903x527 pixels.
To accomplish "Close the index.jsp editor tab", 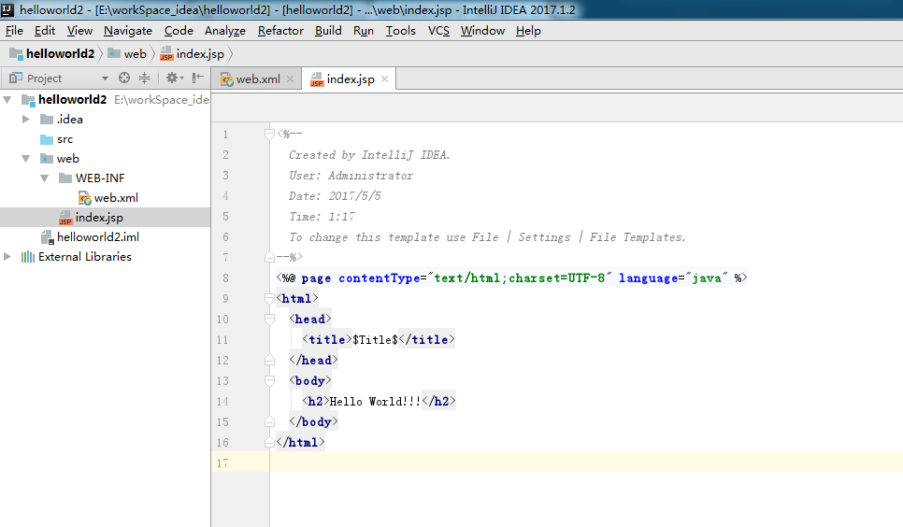I will pos(385,78).
